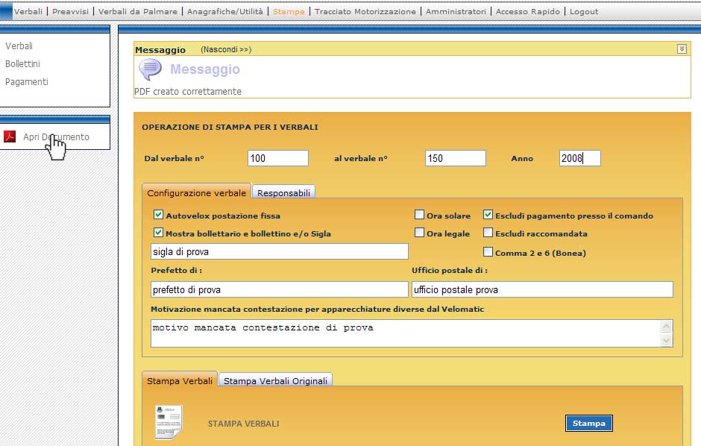Switch to Stampa Verbali Originali tab
Viewport: 701px width, 446px height.
click(x=275, y=381)
